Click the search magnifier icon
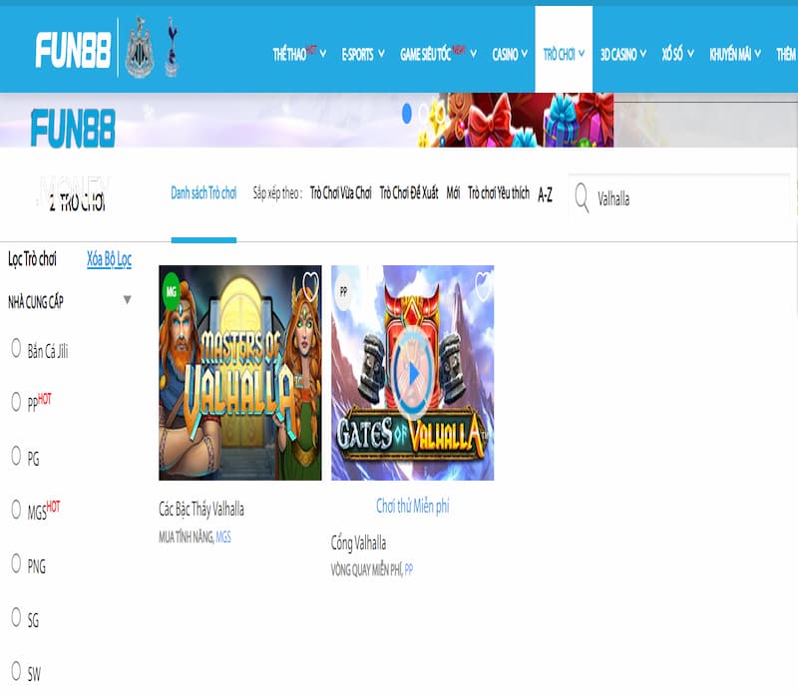The height and width of the screenshot is (695, 798). click(582, 199)
